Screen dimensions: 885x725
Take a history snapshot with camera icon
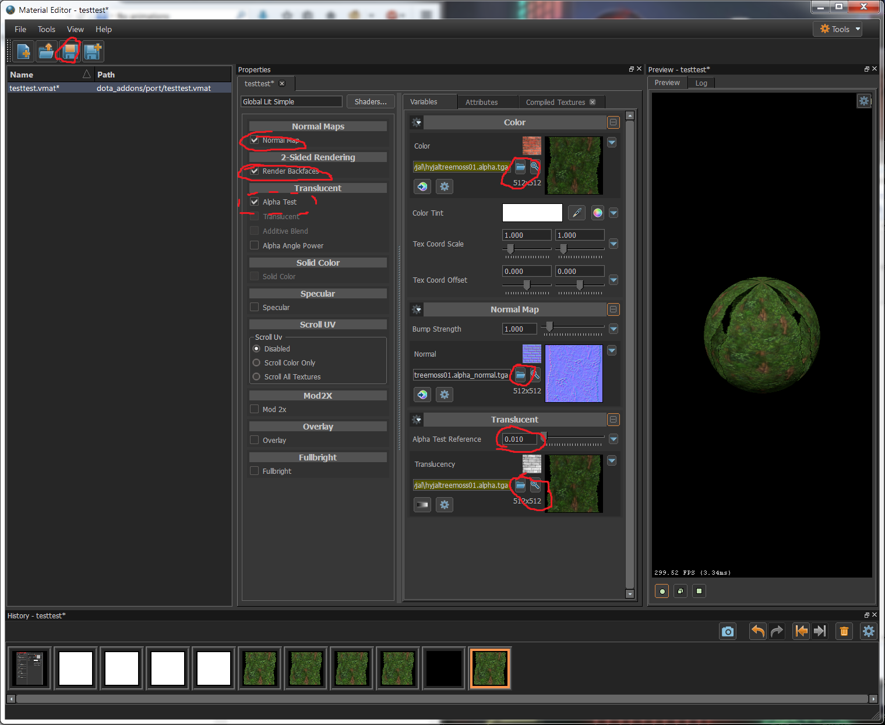(x=728, y=631)
